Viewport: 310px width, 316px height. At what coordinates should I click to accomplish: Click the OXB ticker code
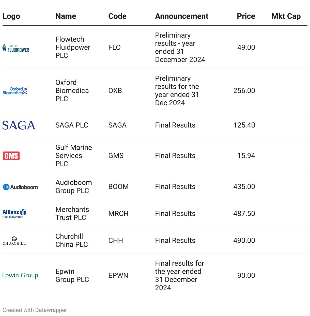pyautogui.click(x=115, y=91)
